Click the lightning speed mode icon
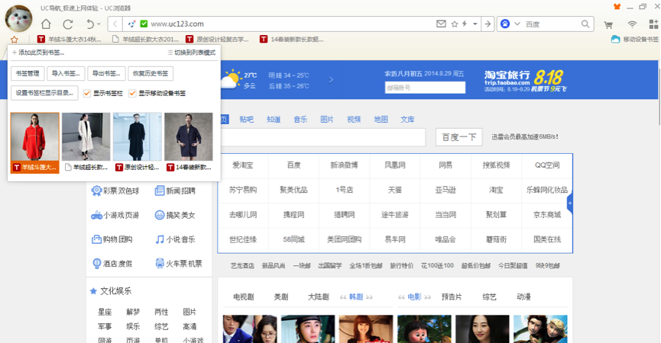661x343 pixels. 465,24
